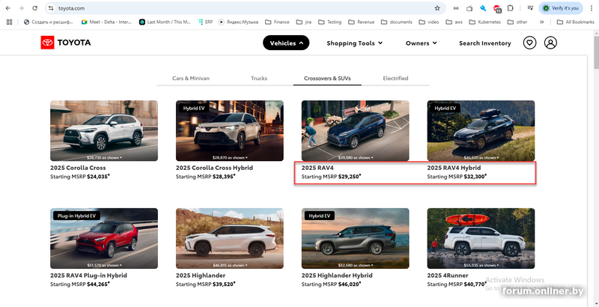Switch to the Cars & Minivan tab
The height and width of the screenshot is (307, 599).
pos(191,78)
